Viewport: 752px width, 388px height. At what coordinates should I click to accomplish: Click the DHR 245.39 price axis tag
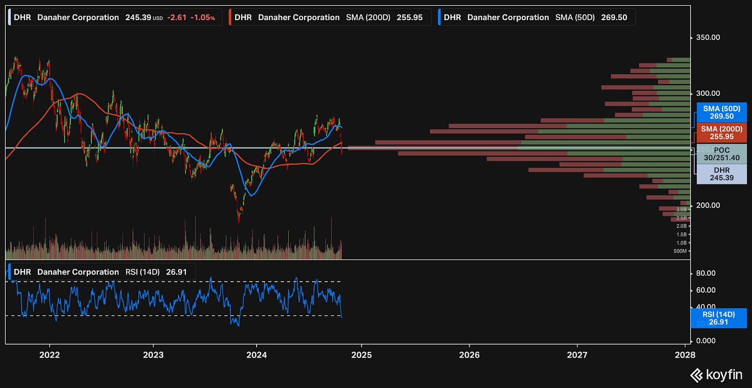point(722,174)
